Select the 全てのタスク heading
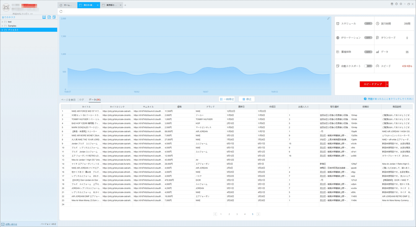The width and height of the screenshot is (416, 227). coord(8,17)
